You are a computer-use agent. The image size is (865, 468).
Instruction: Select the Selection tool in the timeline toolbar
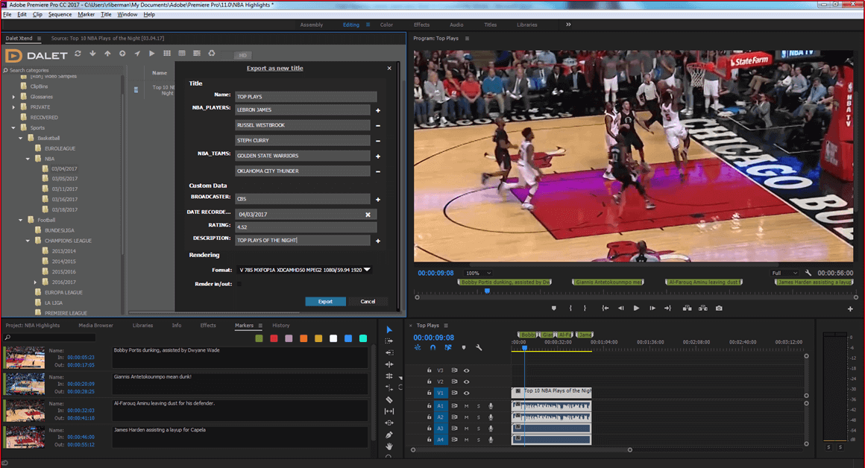(x=389, y=329)
